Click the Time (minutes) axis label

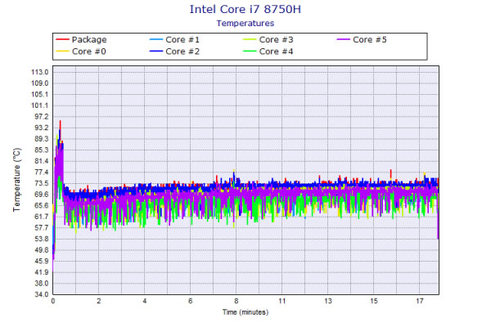(245, 312)
